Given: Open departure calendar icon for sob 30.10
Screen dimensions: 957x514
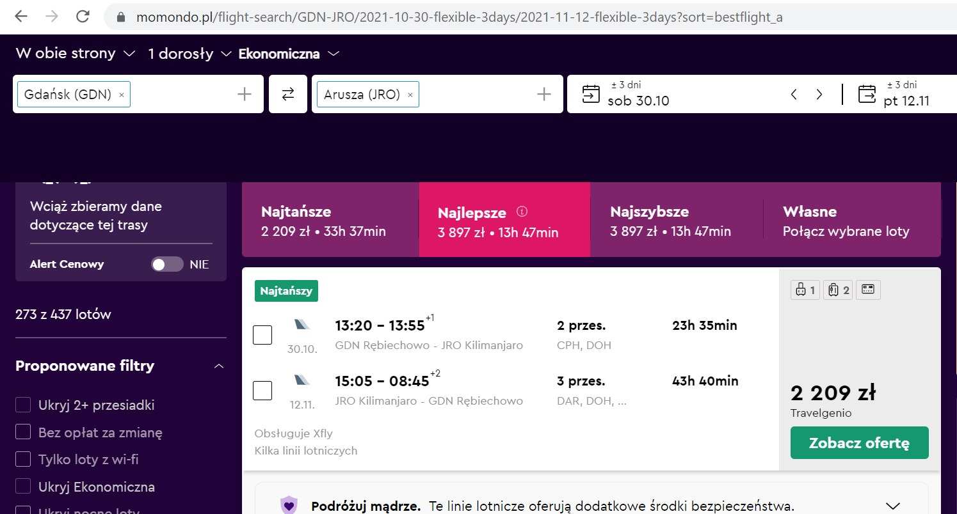Looking at the screenshot, I should [x=591, y=94].
